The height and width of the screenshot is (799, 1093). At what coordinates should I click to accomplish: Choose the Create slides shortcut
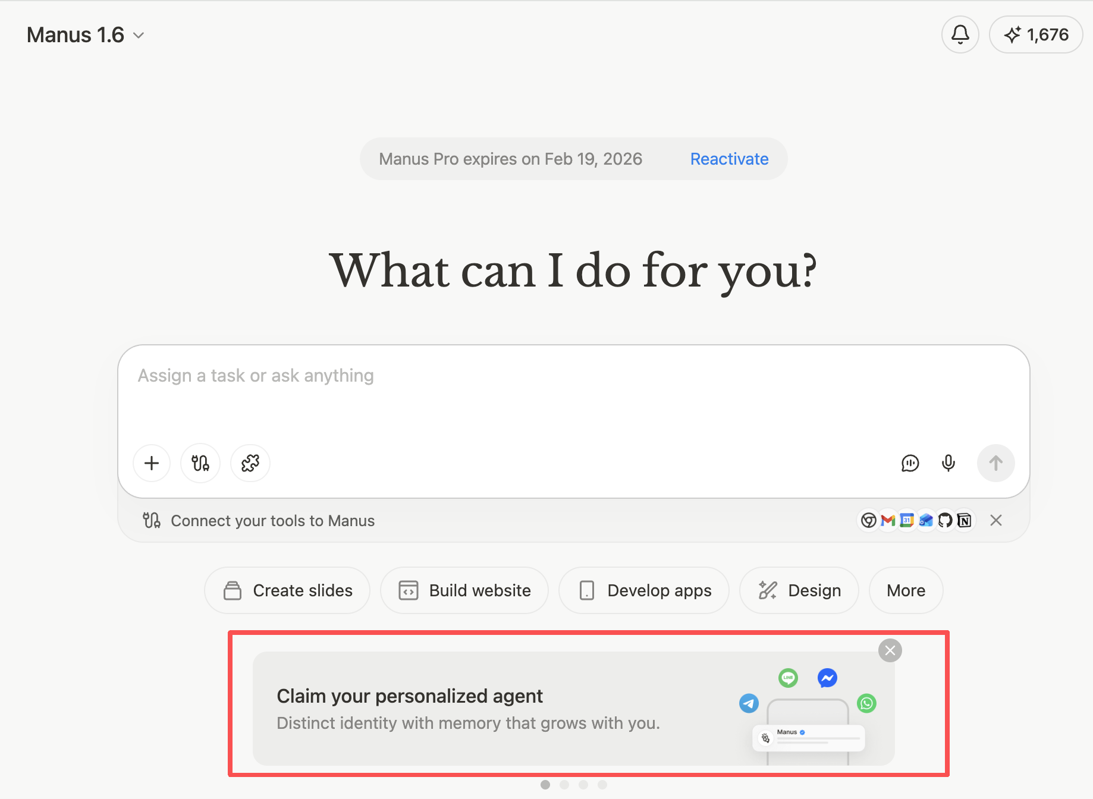tap(287, 590)
